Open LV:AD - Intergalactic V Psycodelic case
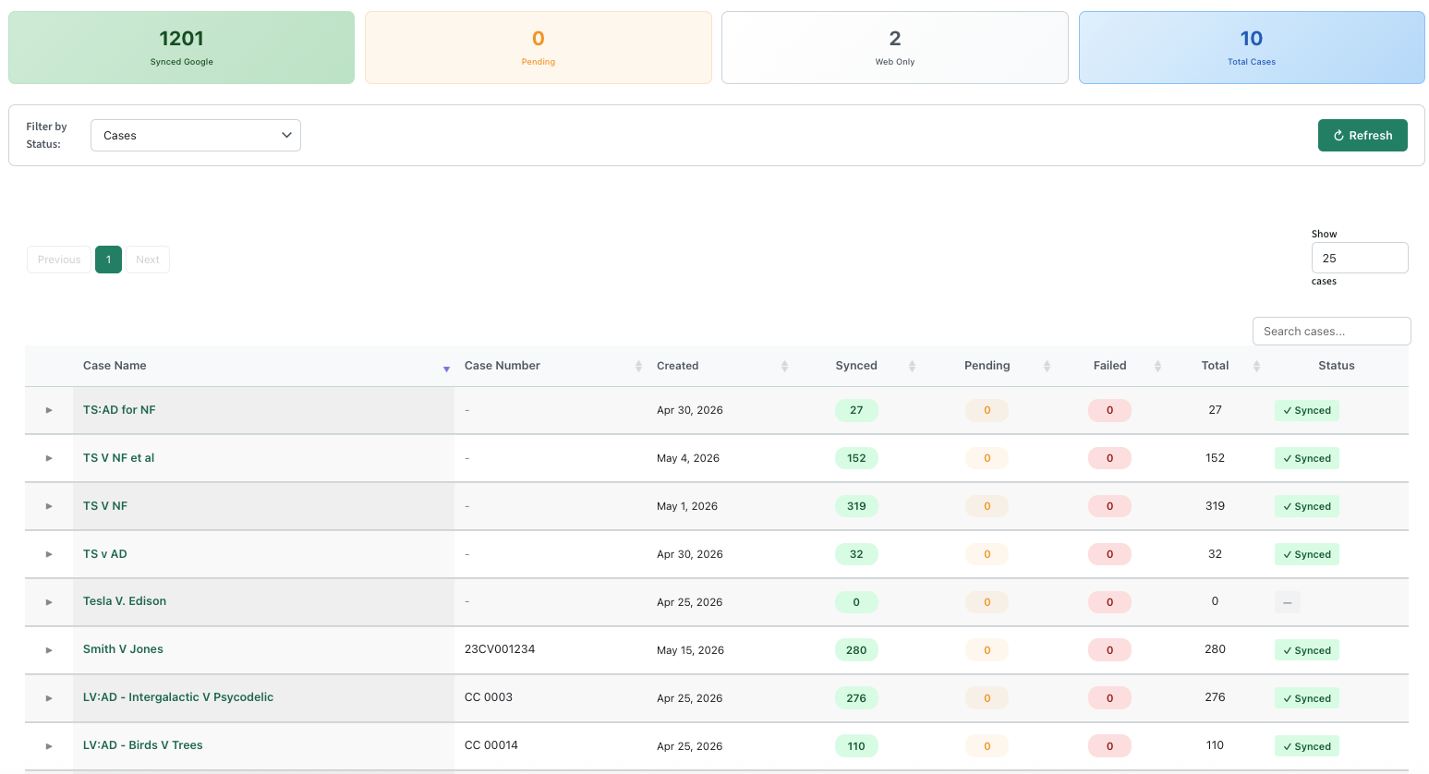1429x774 pixels. pos(178,697)
